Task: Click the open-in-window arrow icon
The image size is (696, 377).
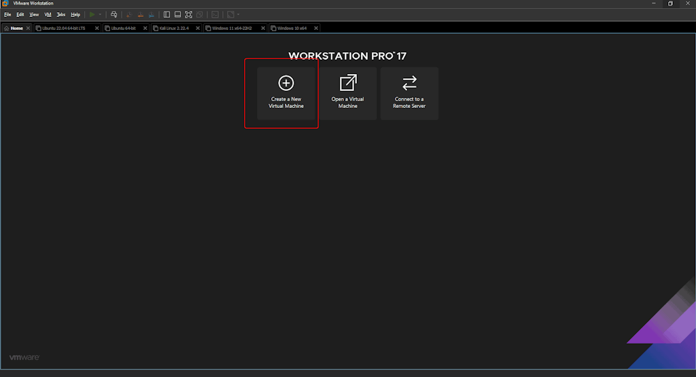Action: 348,82
